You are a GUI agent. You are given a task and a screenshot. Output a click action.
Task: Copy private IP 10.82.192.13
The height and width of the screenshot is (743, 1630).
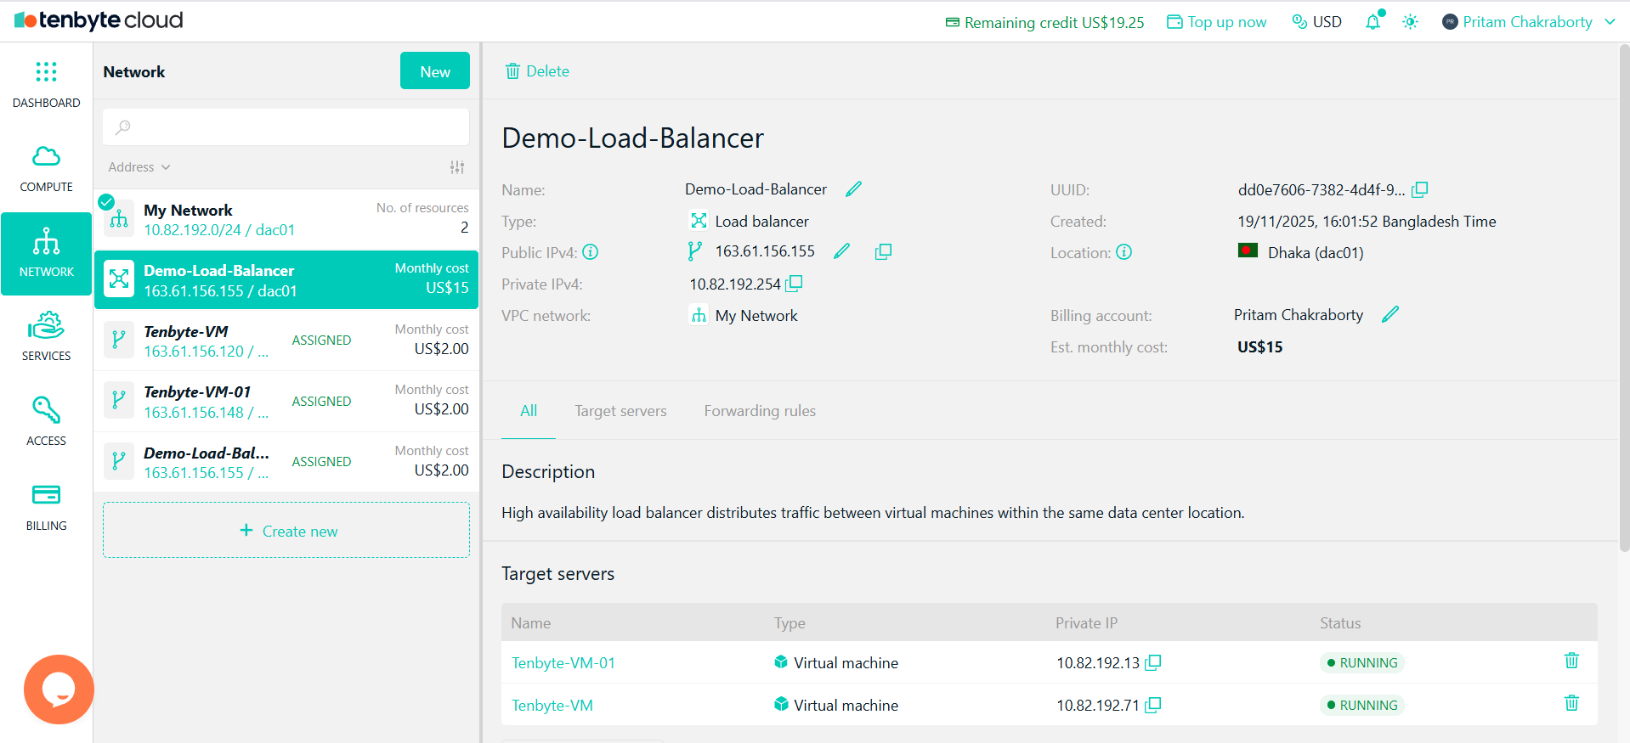coord(1153,662)
